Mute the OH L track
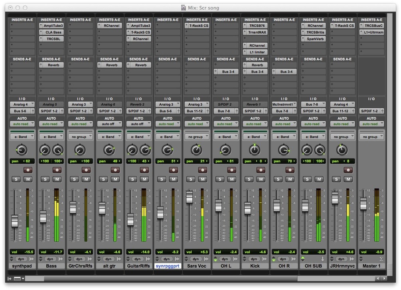The height and width of the screenshot is (290, 401). pyautogui.click(x=232, y=179)
